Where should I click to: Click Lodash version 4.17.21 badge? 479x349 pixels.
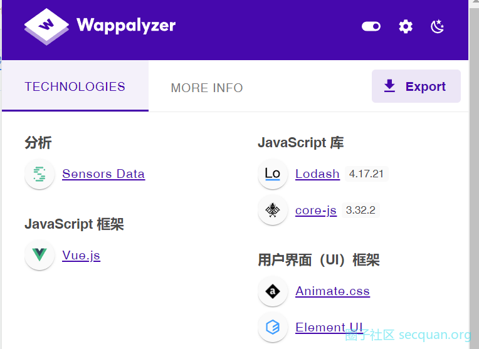tap(366, 174)
